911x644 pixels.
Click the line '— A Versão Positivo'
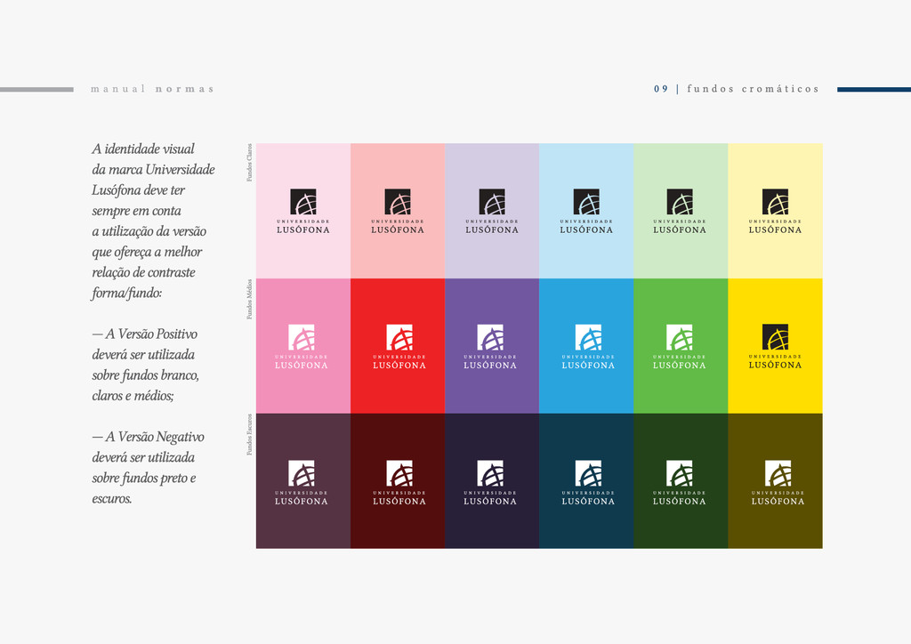pos(145,334)
